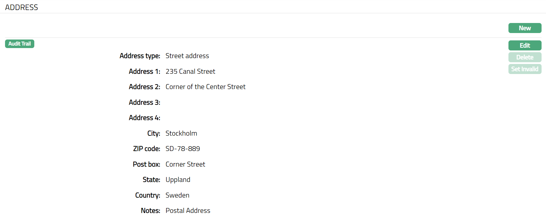Click the ZIP code label
This screenshot has width=546, height=217.
click(x=147, y=149)
